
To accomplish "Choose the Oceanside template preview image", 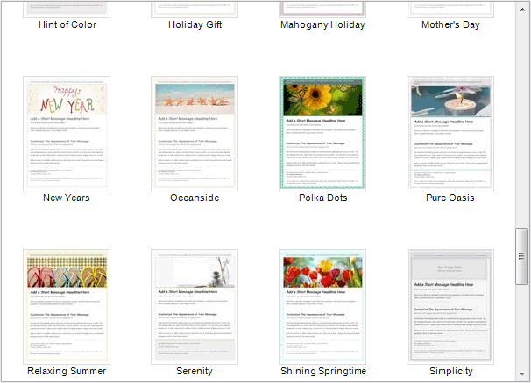I will 195,133.
